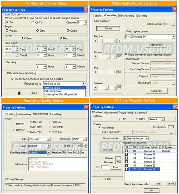The width and height of the screenshot is (179, 194).
Task: Click the Auto Scan button
Action: (x=107, y=149)
